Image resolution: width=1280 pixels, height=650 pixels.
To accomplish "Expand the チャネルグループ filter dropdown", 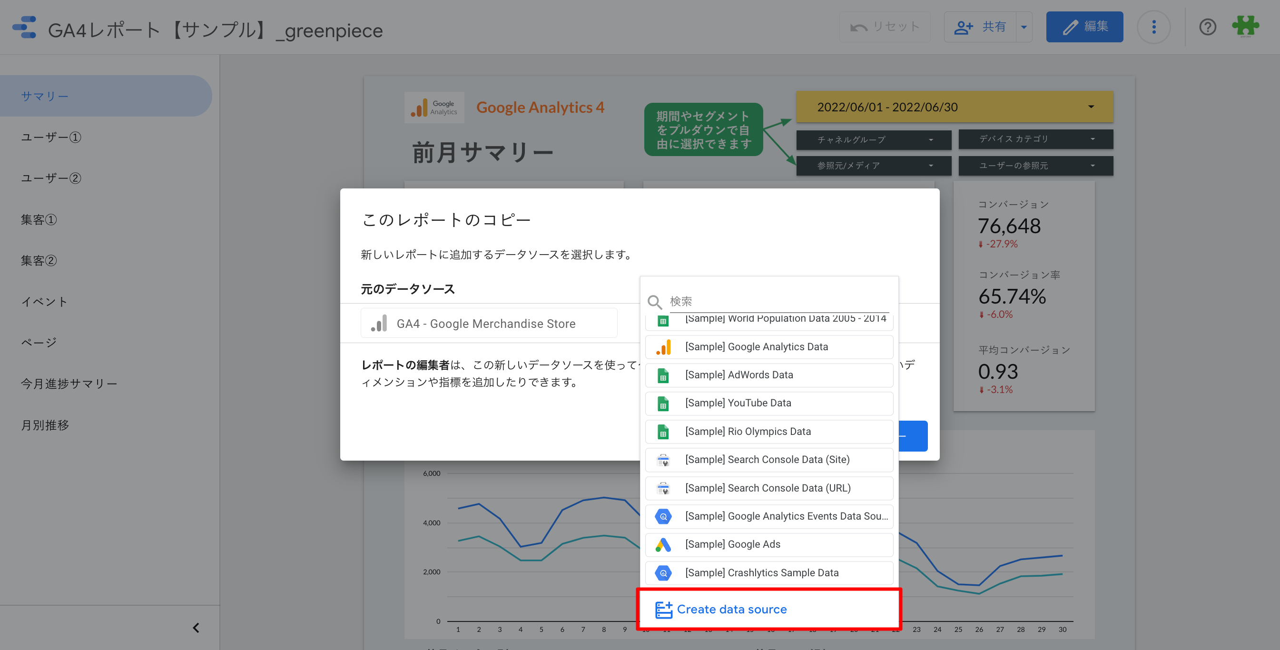I will point(874,139).
